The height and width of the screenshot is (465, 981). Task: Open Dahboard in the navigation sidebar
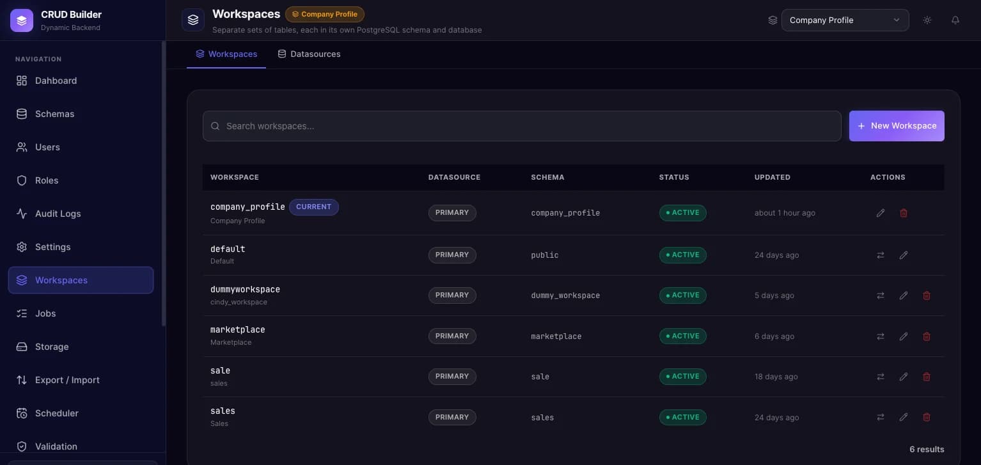click(81, 81)
